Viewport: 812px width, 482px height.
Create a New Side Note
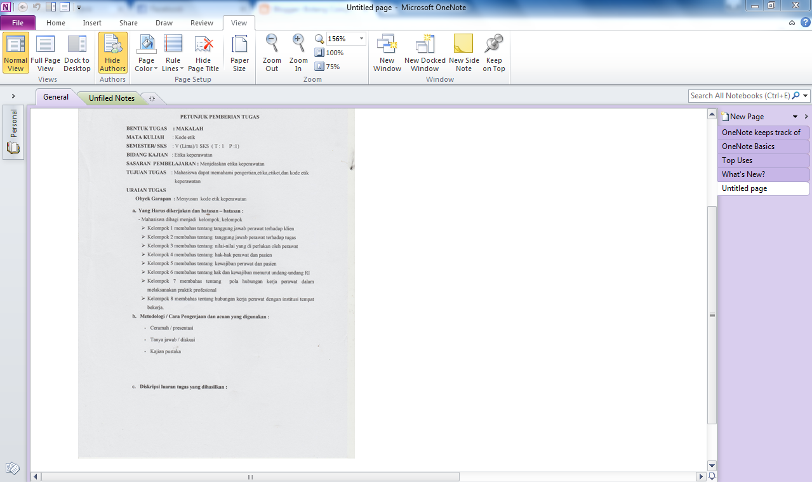(x=464, y=54)
